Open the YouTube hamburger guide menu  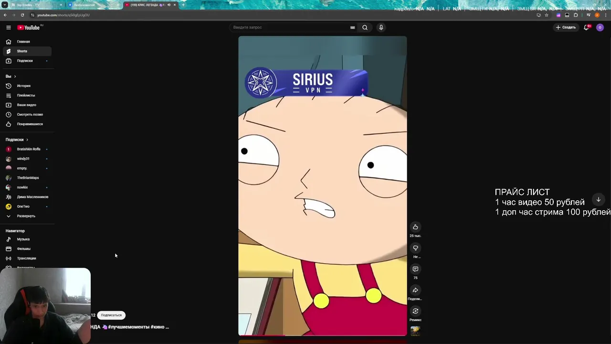point(9,27)
